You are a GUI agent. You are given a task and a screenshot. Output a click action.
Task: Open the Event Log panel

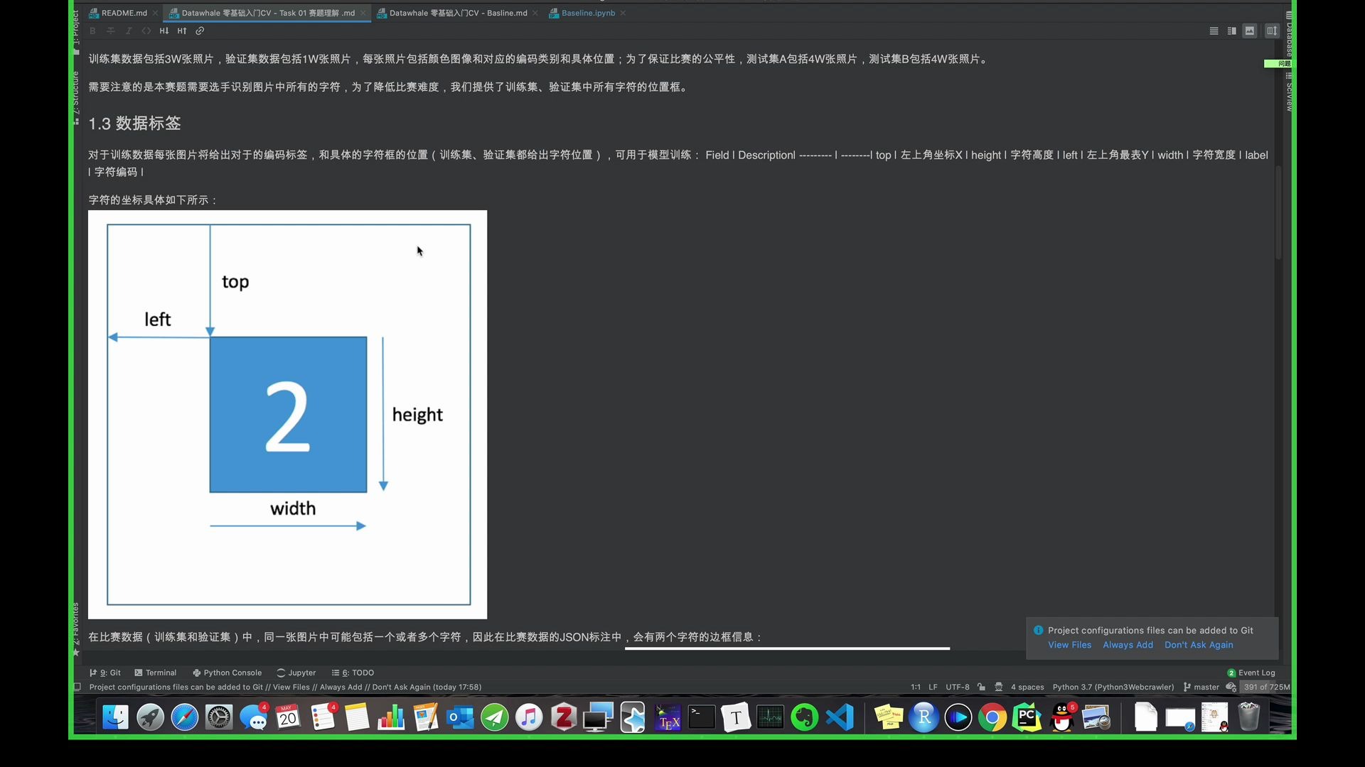click(1251, 673)
